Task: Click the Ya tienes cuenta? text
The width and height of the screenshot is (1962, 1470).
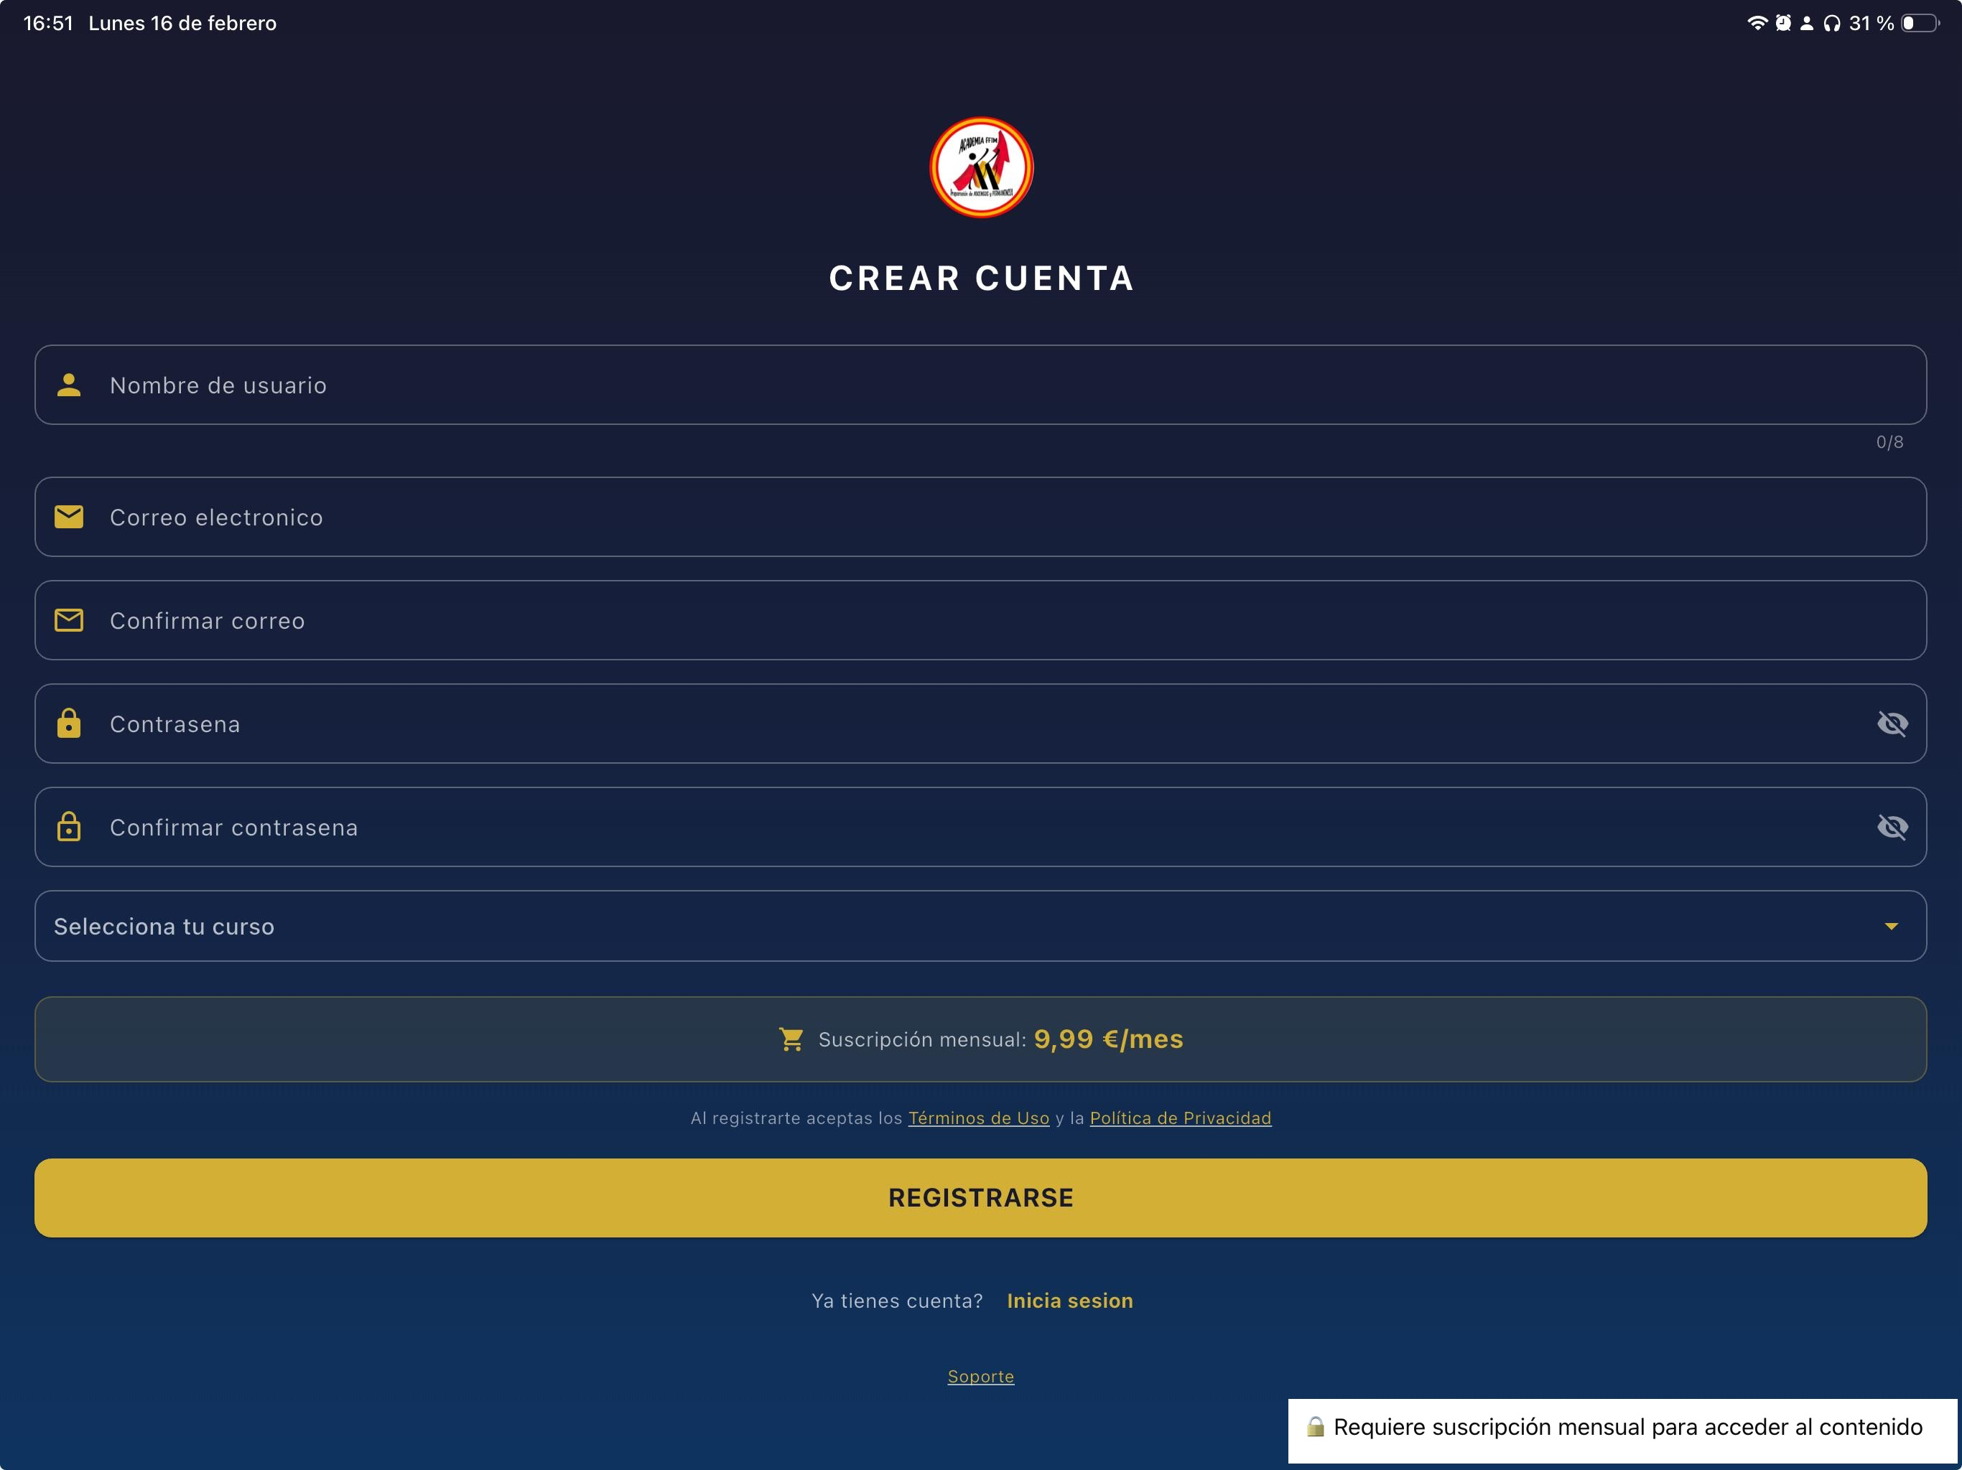Action: point(897,1301)
